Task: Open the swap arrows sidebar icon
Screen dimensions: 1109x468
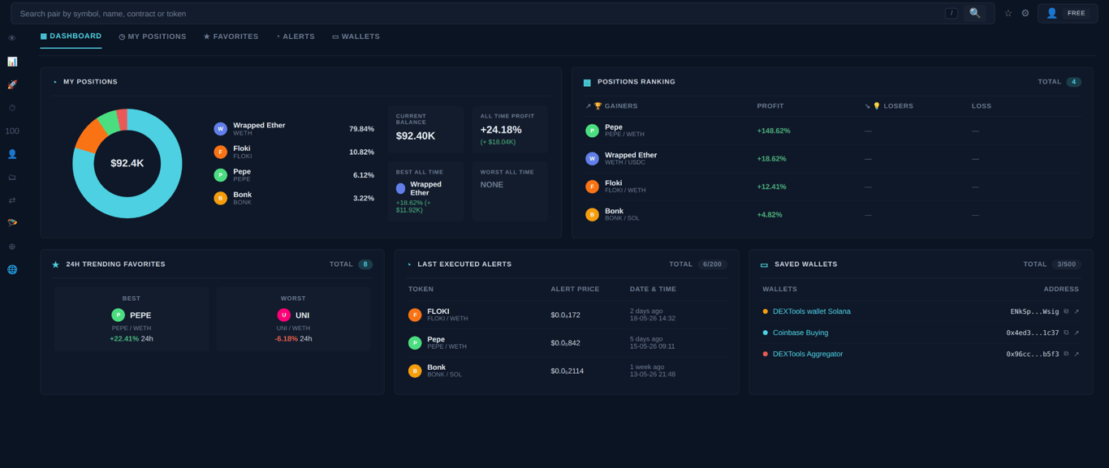Action: pos(12,200)
